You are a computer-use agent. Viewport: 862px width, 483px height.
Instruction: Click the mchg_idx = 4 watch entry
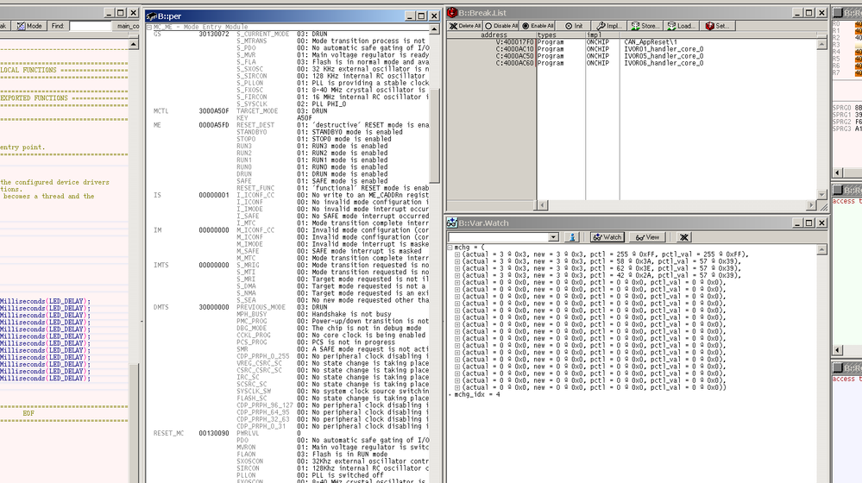pyautogui.click(x=476, y=394)
